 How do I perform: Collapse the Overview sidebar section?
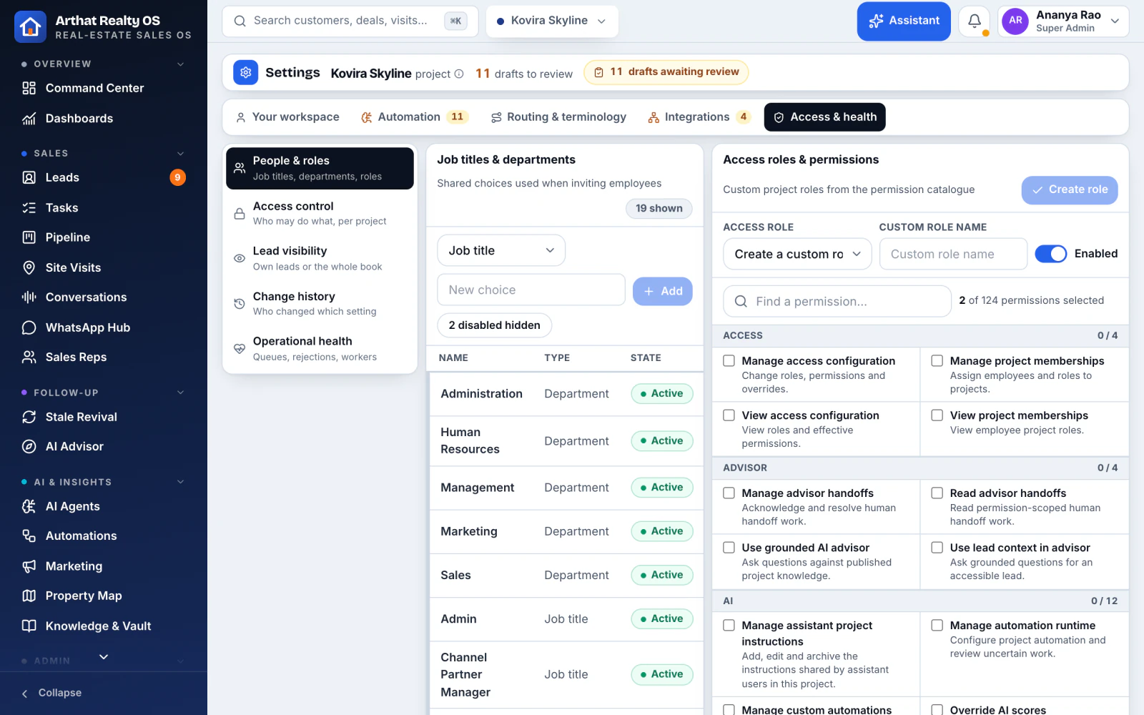tap(180, 64)
